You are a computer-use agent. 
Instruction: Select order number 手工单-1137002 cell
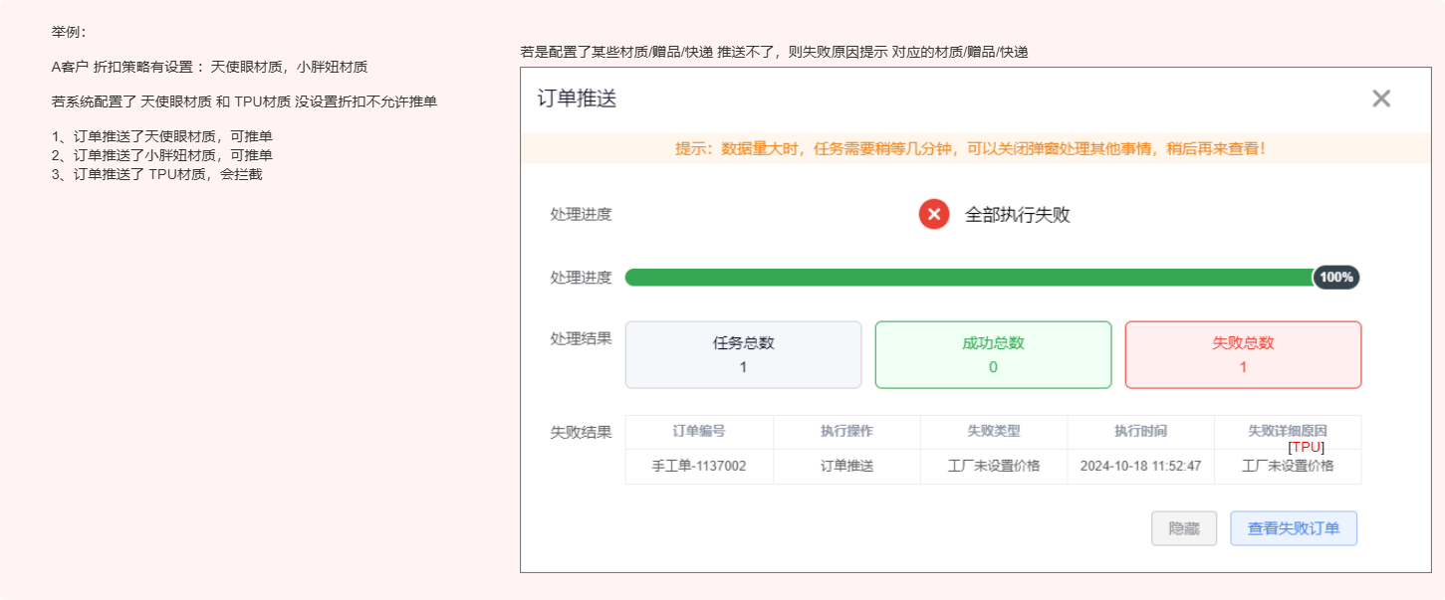click(x=699, y=466)
